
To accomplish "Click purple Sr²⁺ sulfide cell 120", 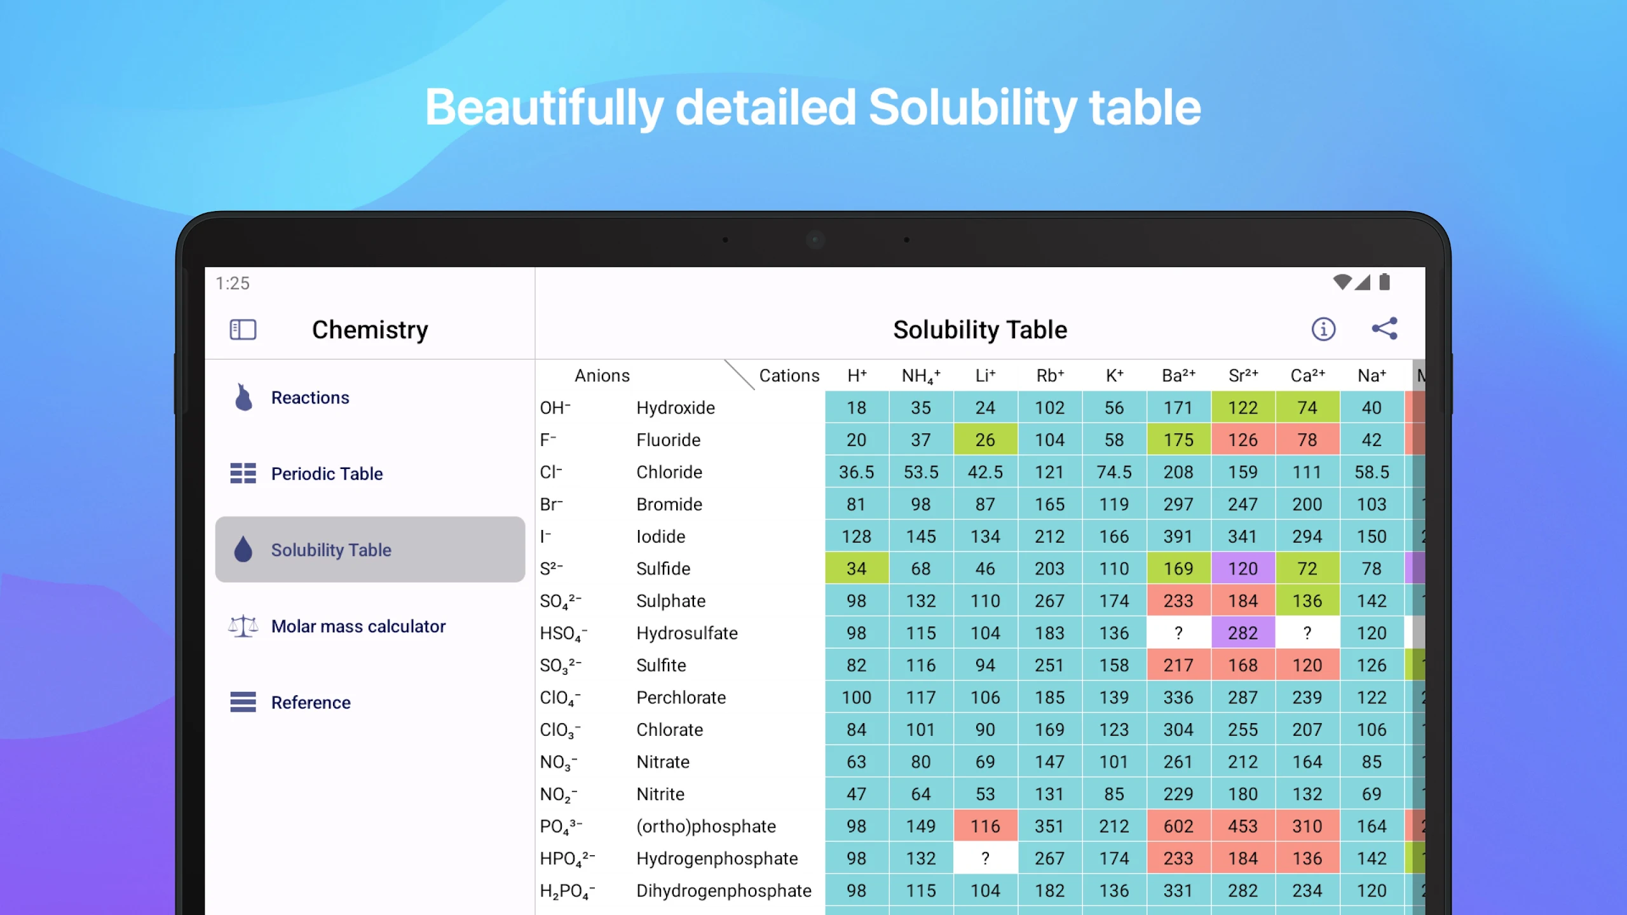I will [1242, 569].
